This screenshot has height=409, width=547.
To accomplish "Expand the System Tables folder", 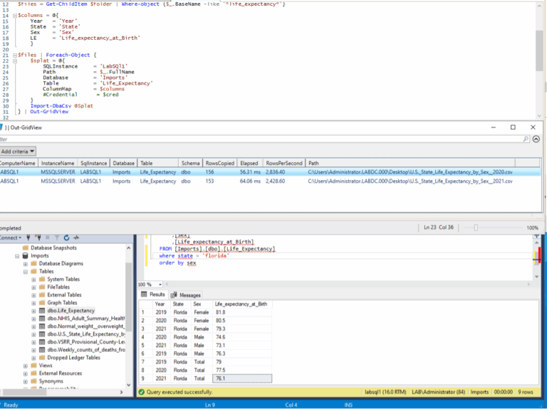I will tap(33, 279).
